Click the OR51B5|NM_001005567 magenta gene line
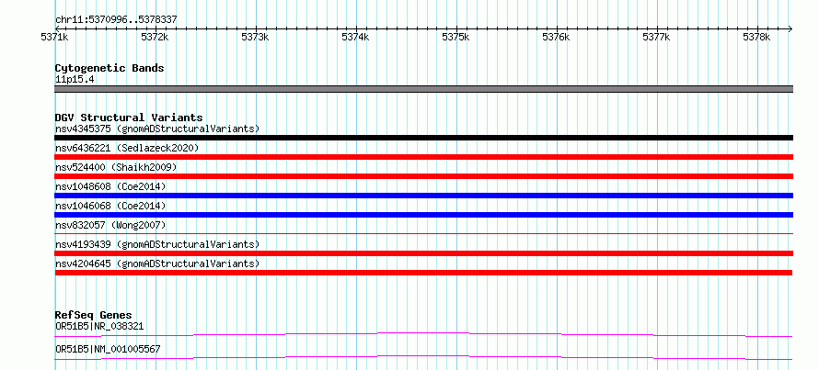This screenshot has height=370, width=819. coord(423,357)
